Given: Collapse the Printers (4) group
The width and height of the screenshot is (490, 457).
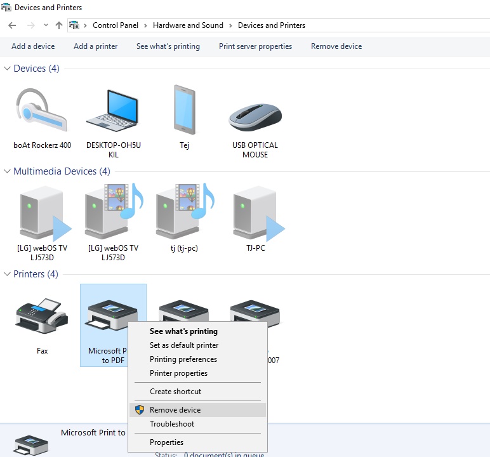Looking at the screenshot, I should pyautogui.click(x=7, y=274).
